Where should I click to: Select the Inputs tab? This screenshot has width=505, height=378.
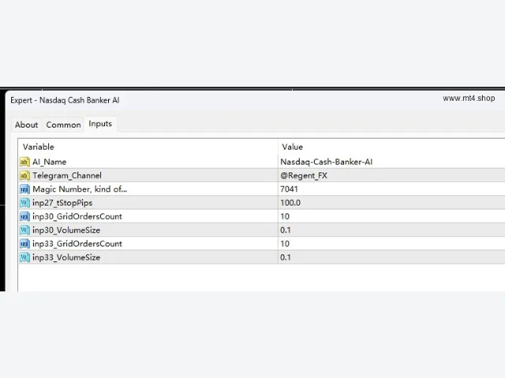tap(100, 124)
